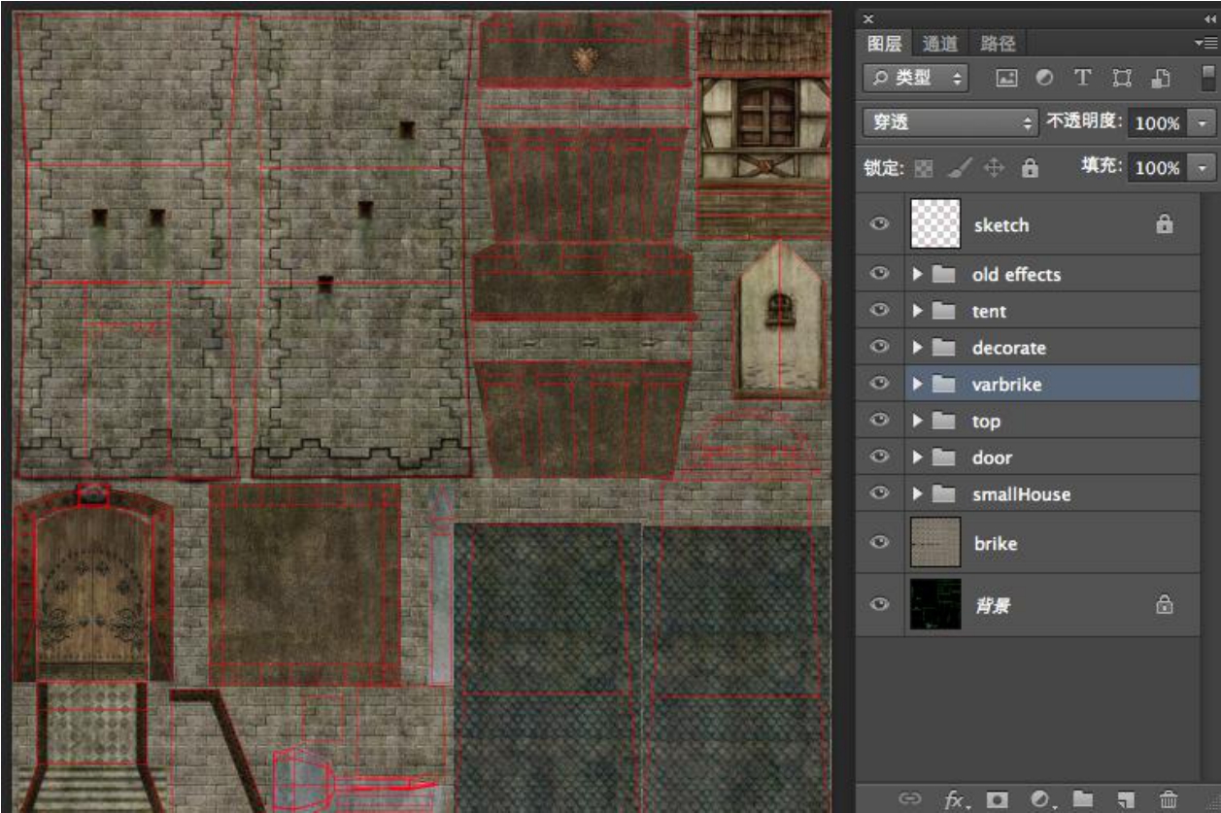Click the folder icon of tent group

[x=943, y=312]
